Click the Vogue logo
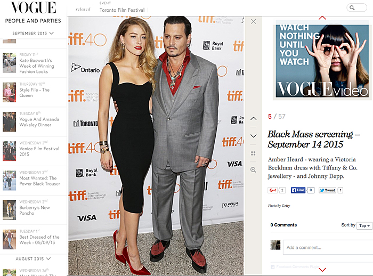 tap(33, 7)
